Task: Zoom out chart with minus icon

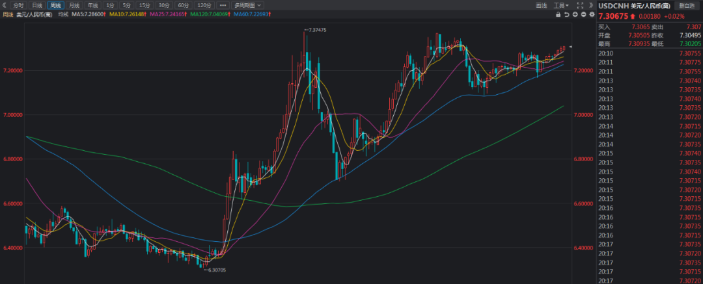Action: [x=583, y=14]
